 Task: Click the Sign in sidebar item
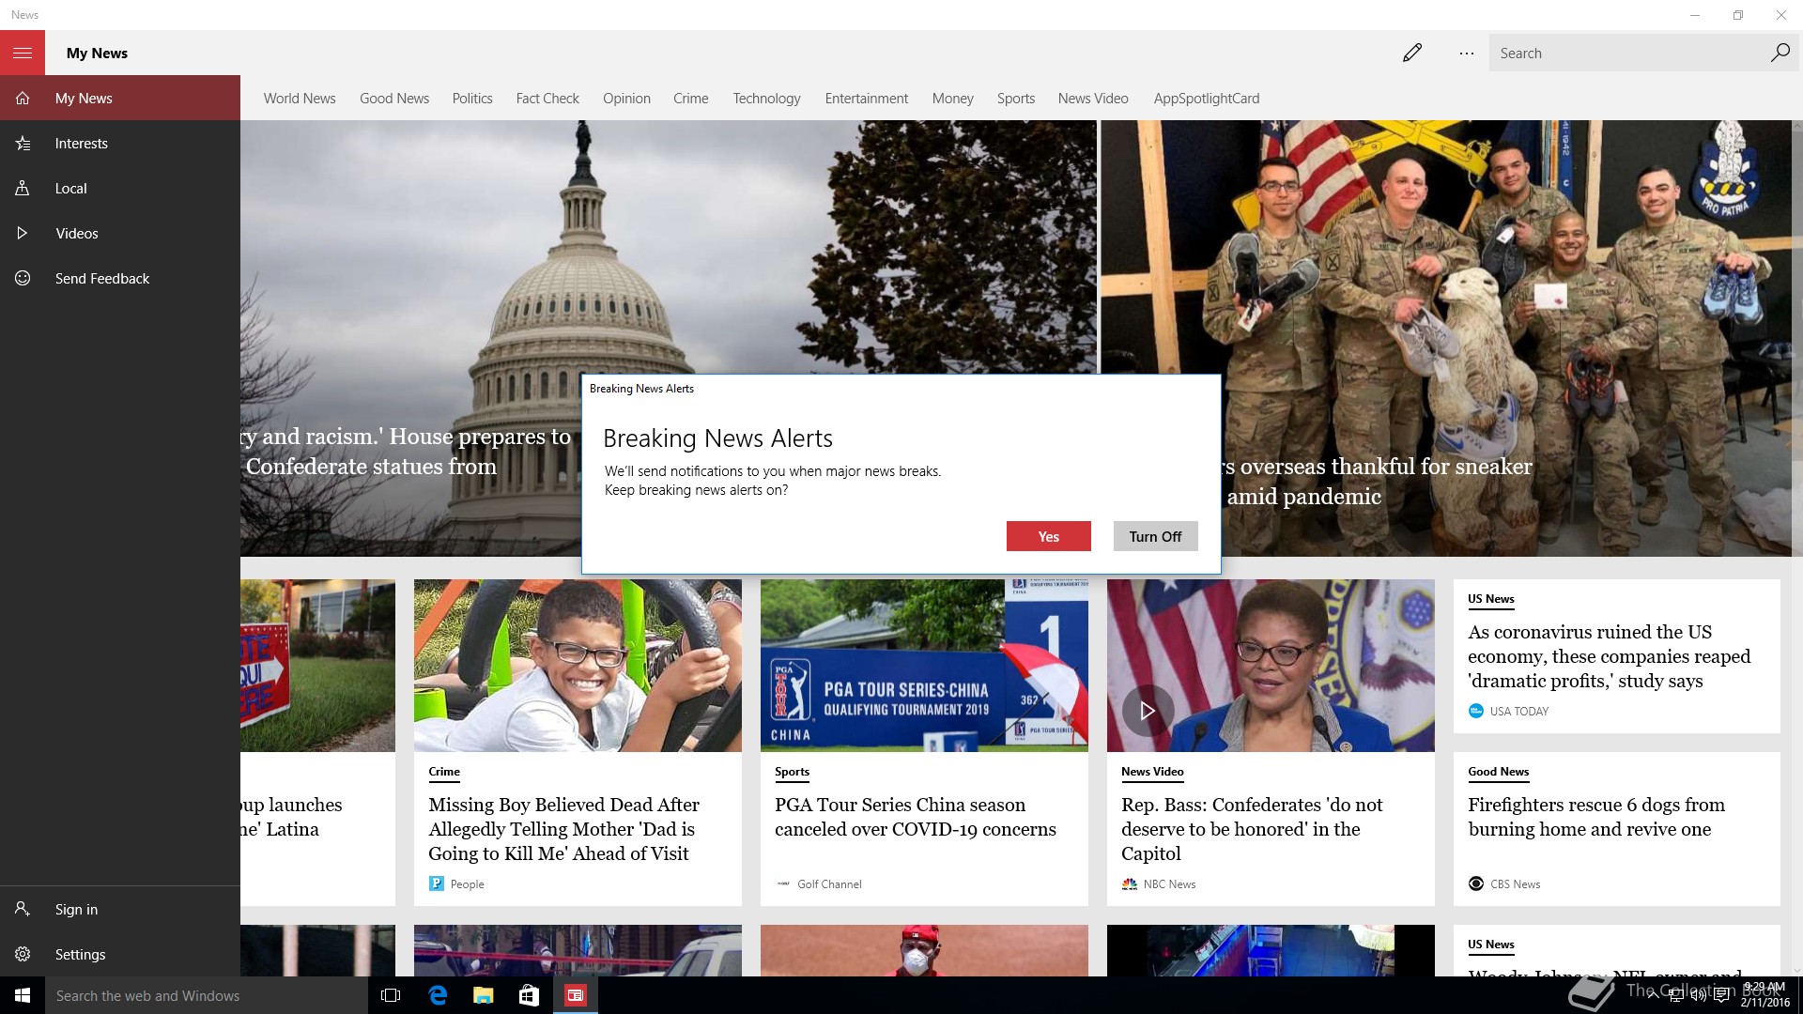tap(120, 909)
